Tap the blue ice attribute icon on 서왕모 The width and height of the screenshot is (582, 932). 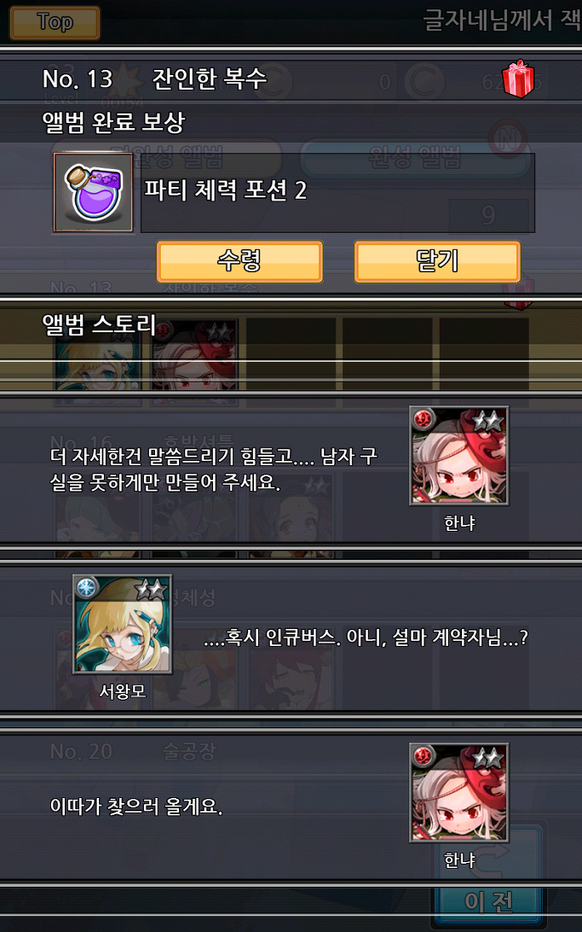tap(87, 588)
